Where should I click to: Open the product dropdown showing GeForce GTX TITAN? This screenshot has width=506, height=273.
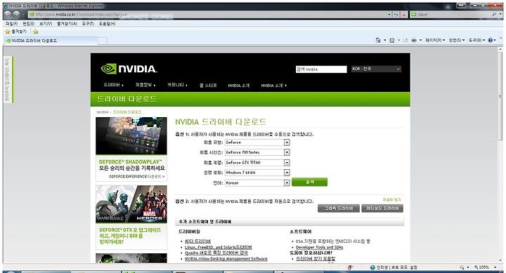click(x=257, y=162)
